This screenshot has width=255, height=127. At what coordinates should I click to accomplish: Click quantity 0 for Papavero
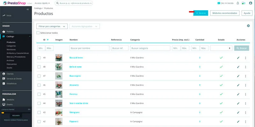click(200, 122)
